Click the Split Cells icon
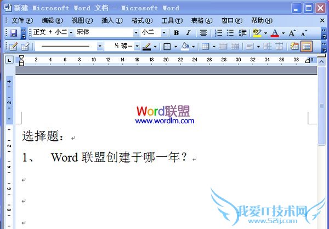The height and width of the screenshot is (229, 329). point(235,47)
